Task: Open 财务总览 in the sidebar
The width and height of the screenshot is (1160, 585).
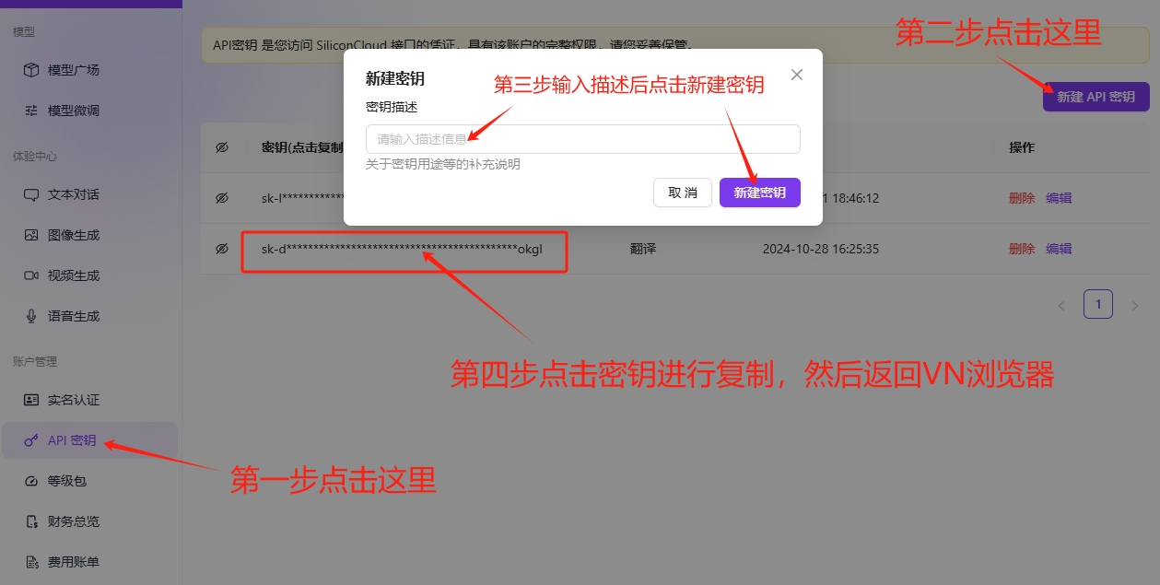Action: click(x=73, y=521)
